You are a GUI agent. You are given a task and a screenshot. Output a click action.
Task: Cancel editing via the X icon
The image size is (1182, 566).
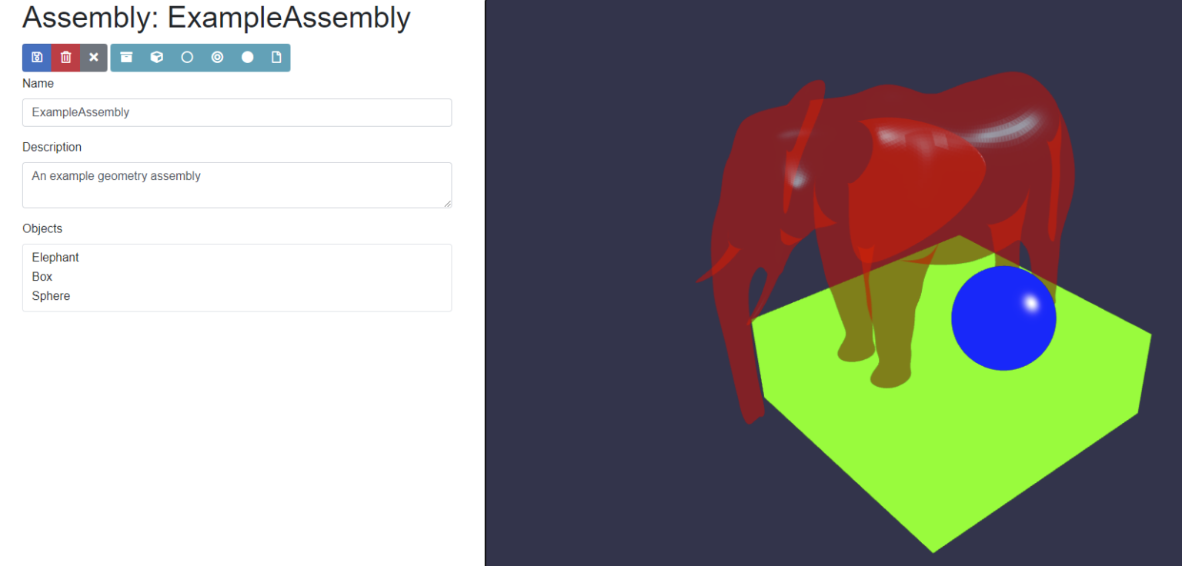(93, 57)
